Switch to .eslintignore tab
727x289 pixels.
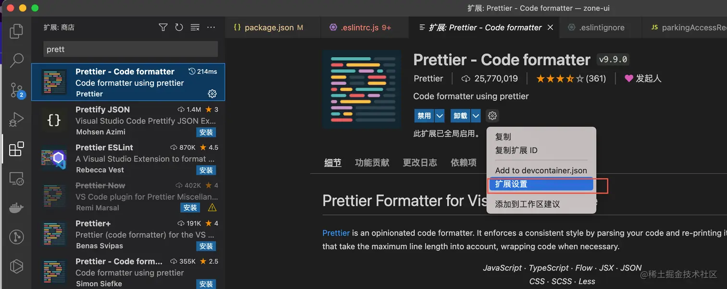pyautogui.click(x=600, y=27)
